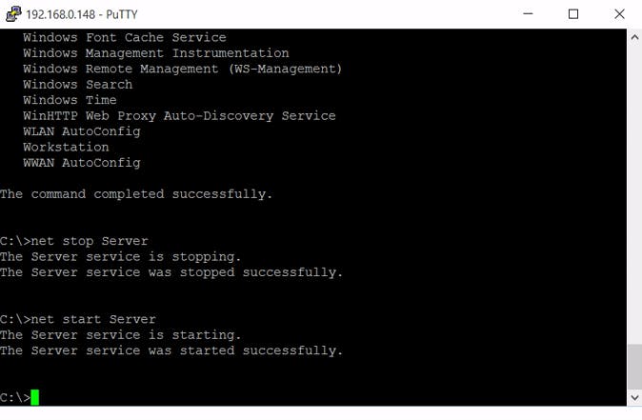The image size is (642, 420).
Task: Click the green terminal cursor block
Action: 35,397
